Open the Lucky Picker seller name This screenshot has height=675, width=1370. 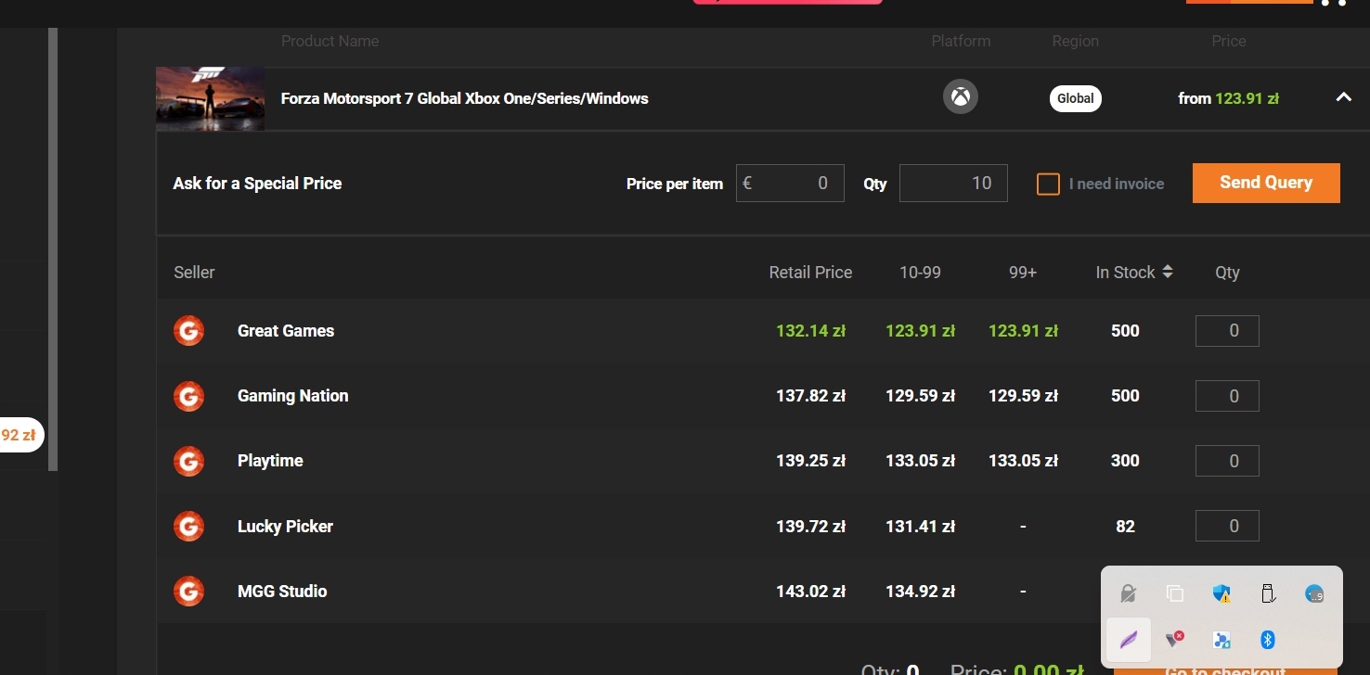[x=285, y=527]
